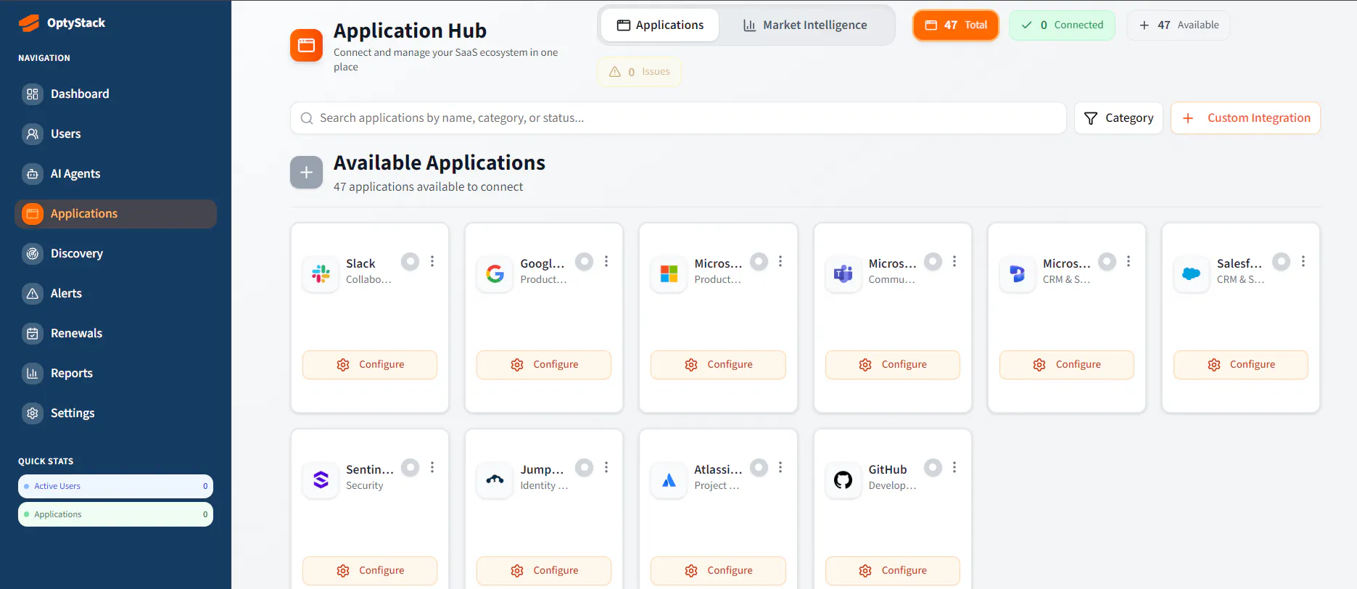1357x589 pixels.
Task: Click the Microsoft Dynamics logo
Action: coord(1018,273)
